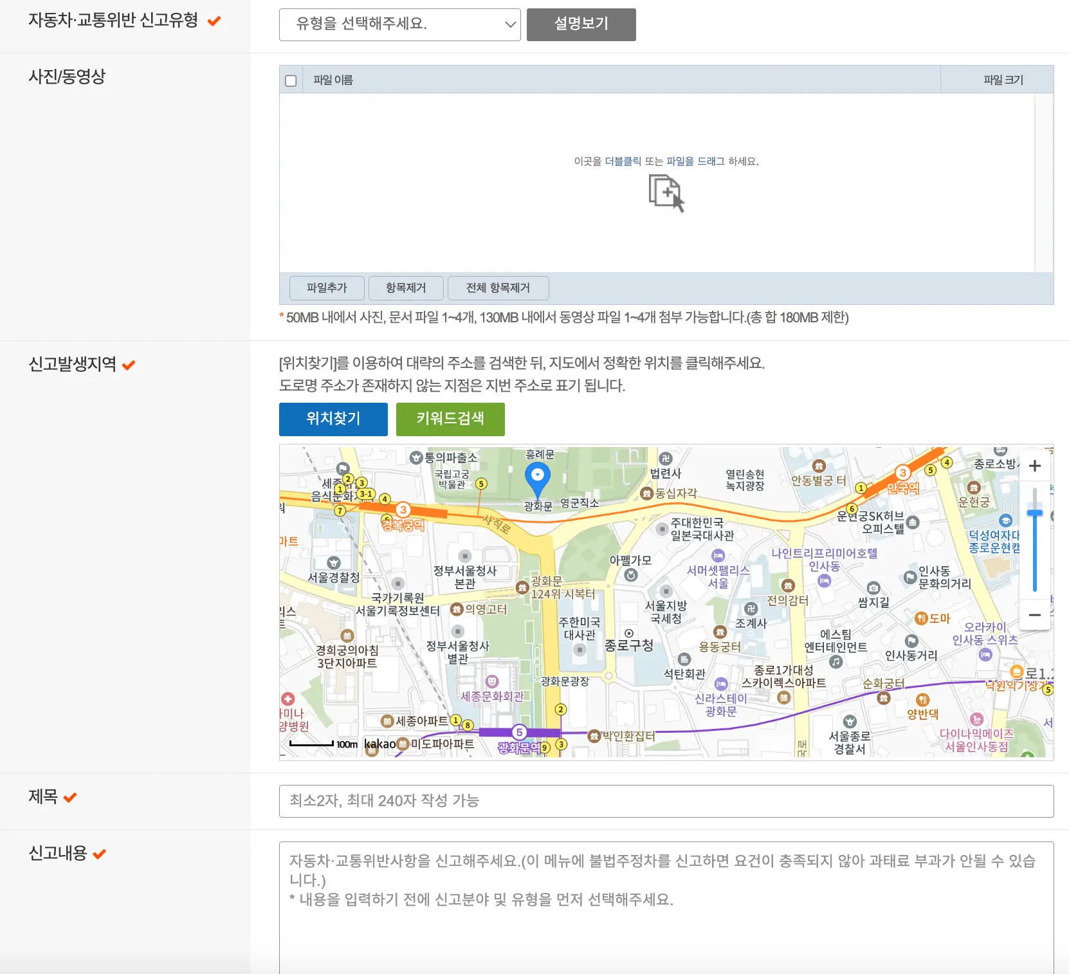Click the 전체 항목제거 button
1069x974 pixels.
[x=499, y=288]
